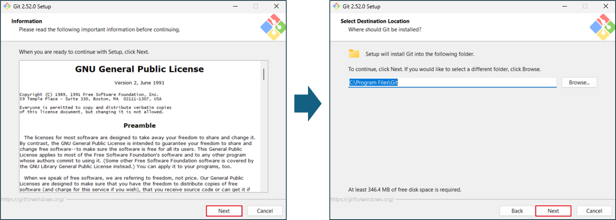Click the yellow folder icon
Image resolution: width=616 pixels, height=220 pixels.
pos(354,53)
